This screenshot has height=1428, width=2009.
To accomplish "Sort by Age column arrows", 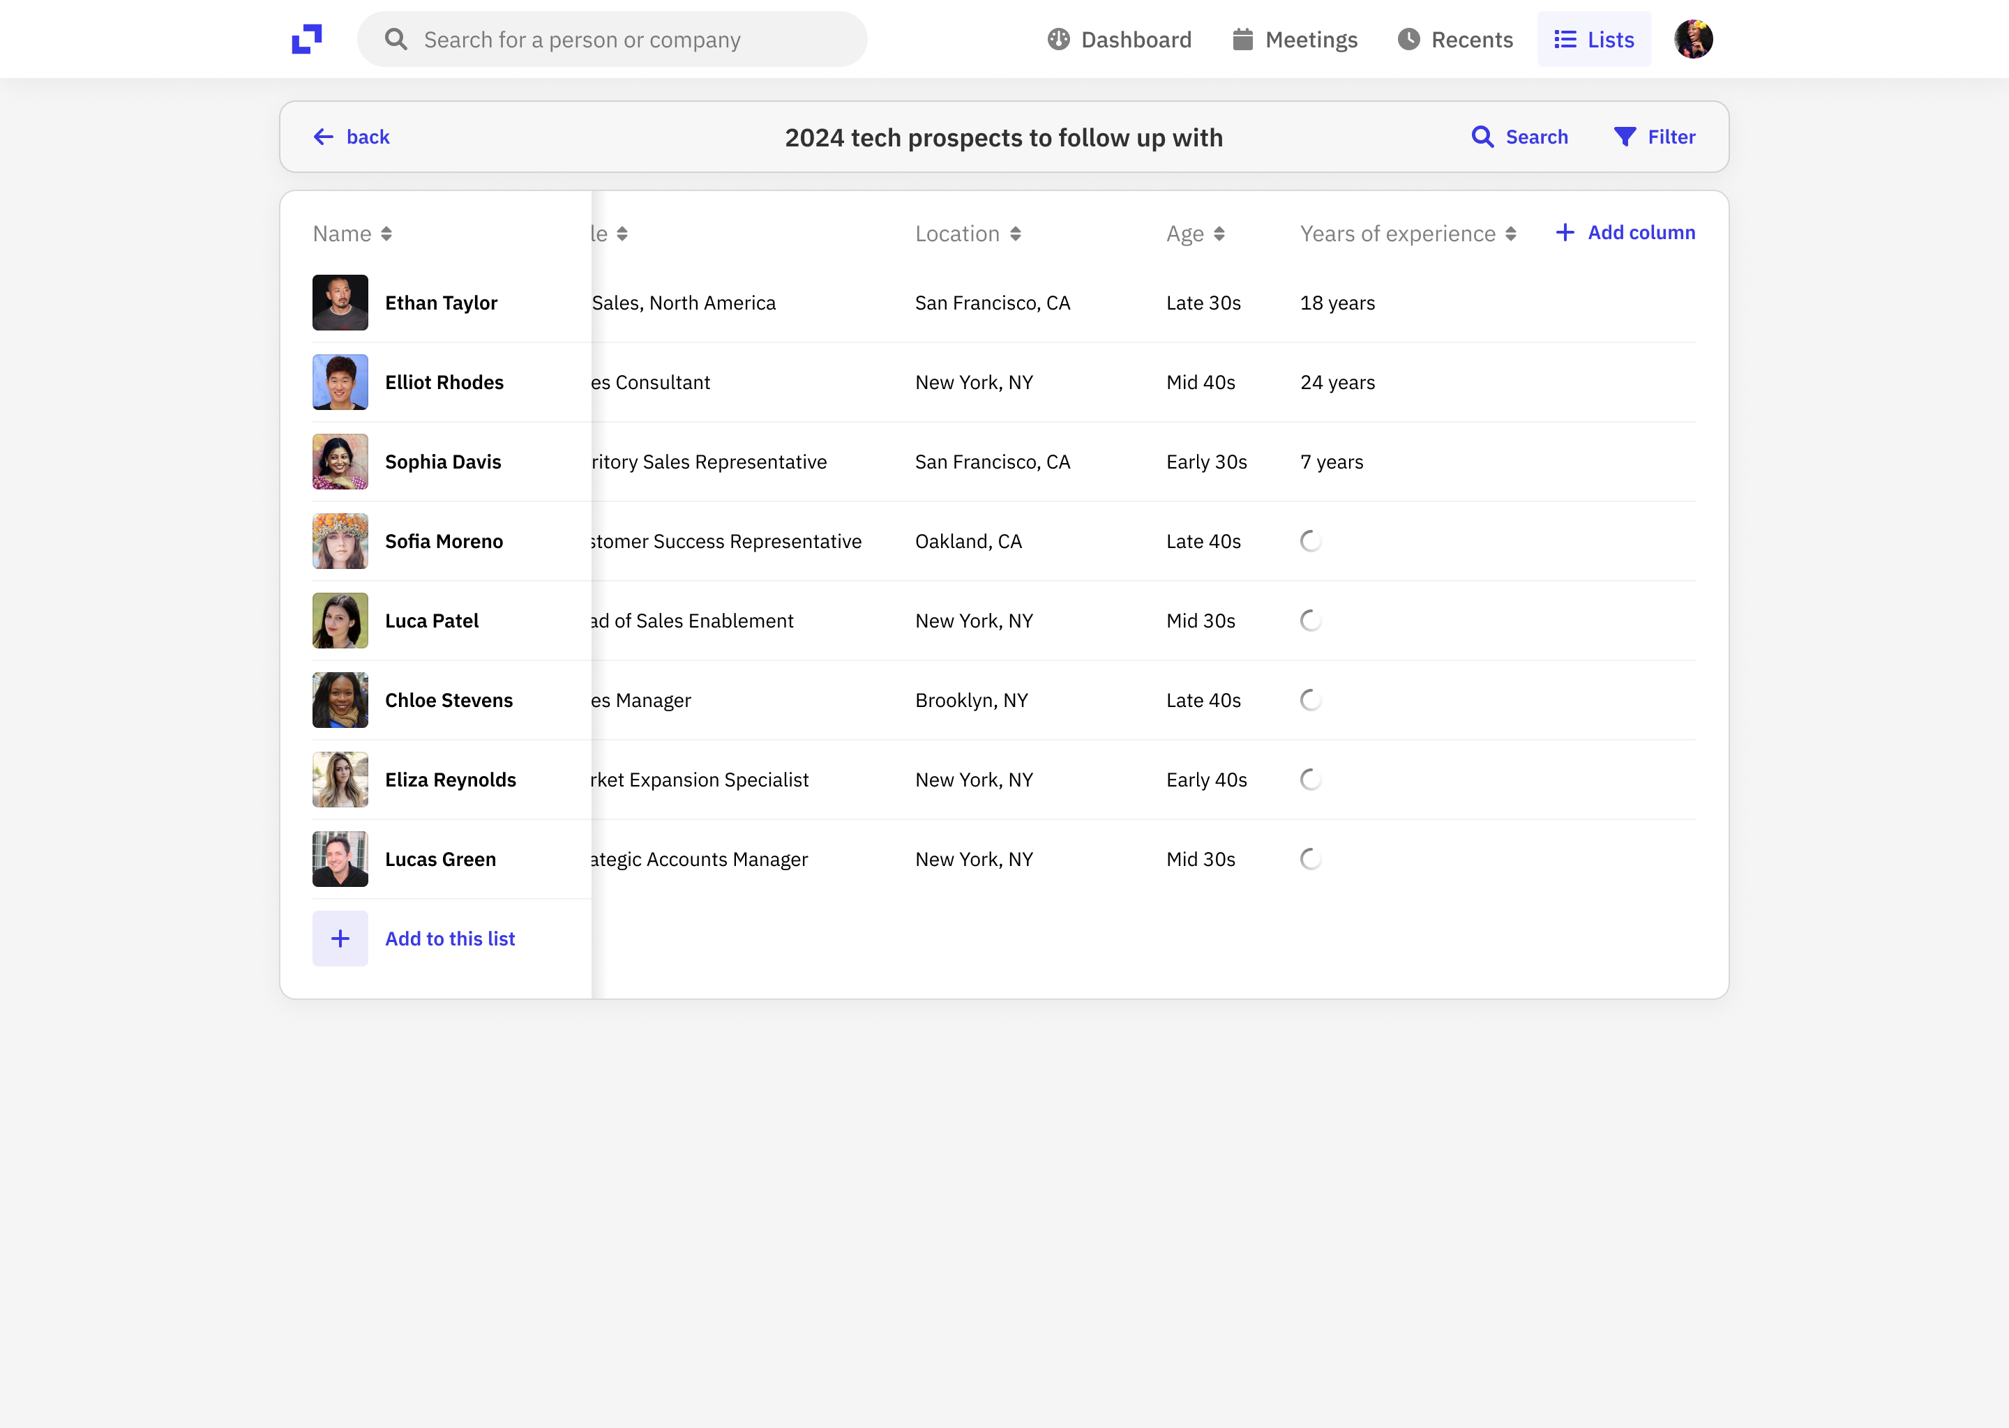I will 1218,234.
